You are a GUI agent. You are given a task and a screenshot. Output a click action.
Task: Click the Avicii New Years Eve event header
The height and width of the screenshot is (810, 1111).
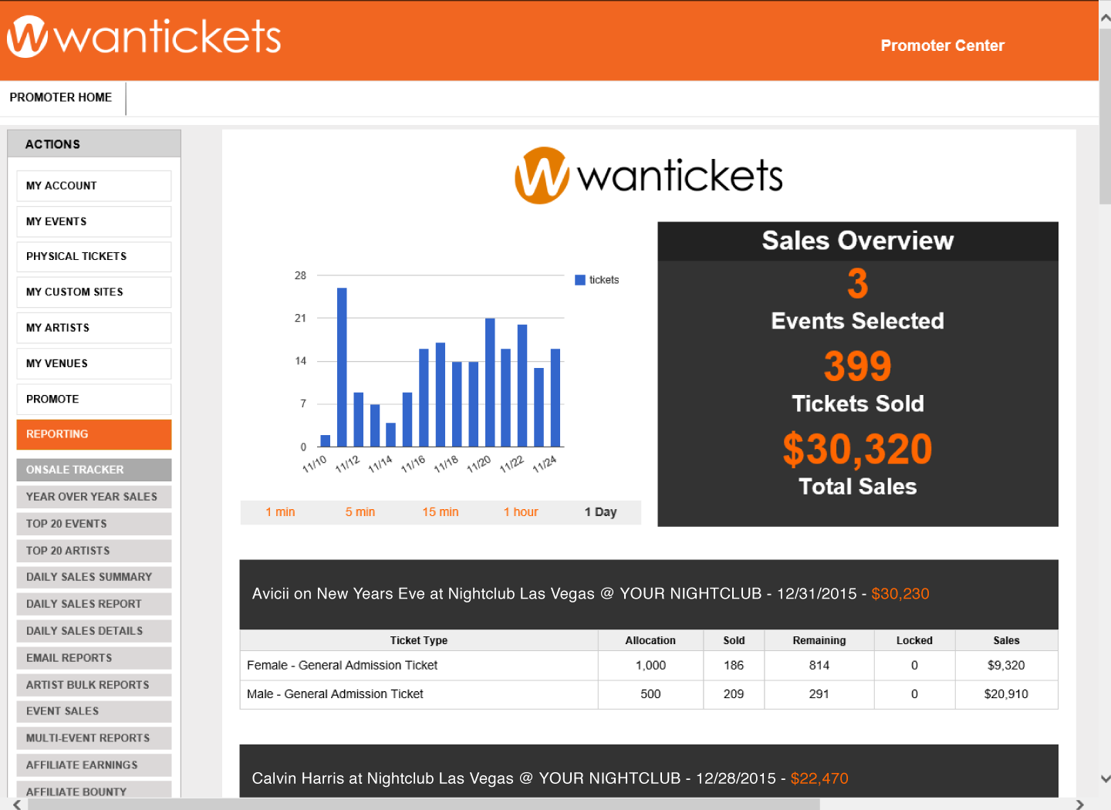(648, 594)
